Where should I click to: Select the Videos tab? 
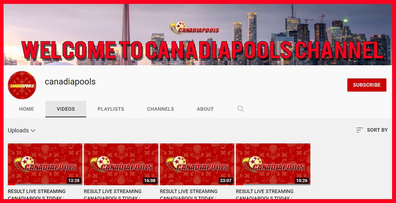point(66,109)
